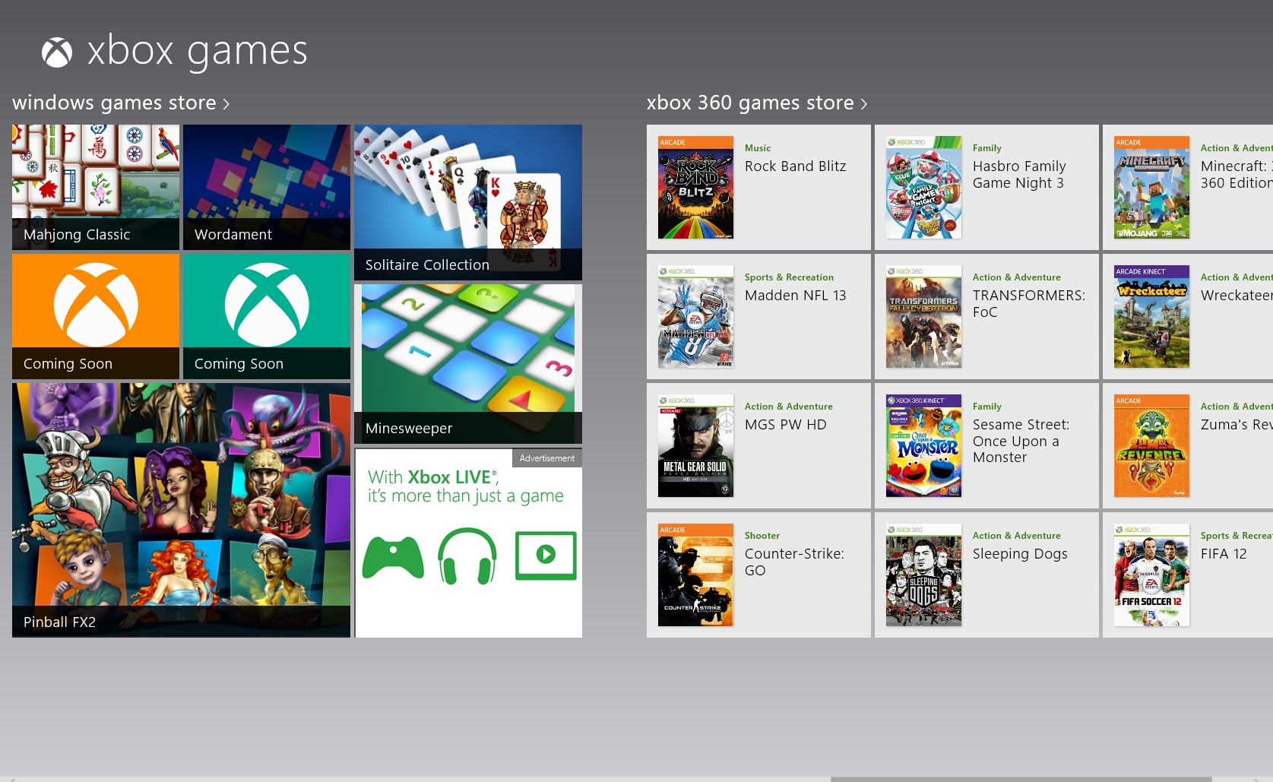
Task: Click Action & Adventure label above MGS PW HD
Action: coord(789,407)
